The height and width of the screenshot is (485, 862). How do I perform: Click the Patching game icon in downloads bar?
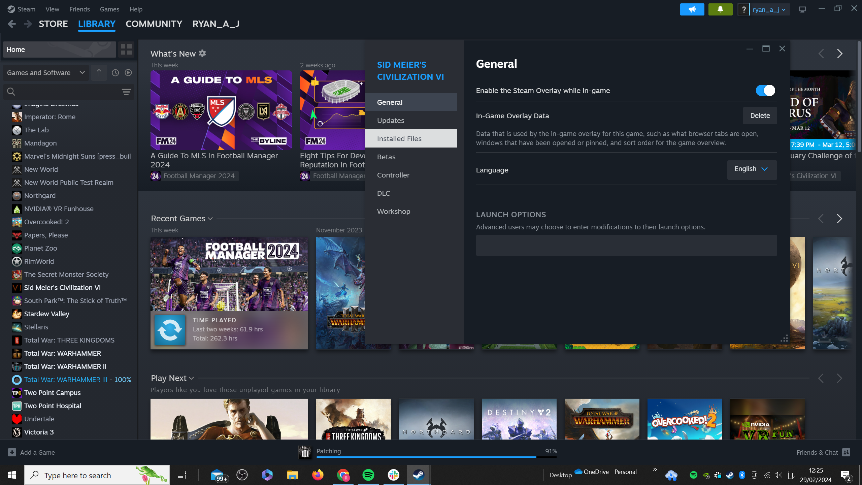[305, 452]
